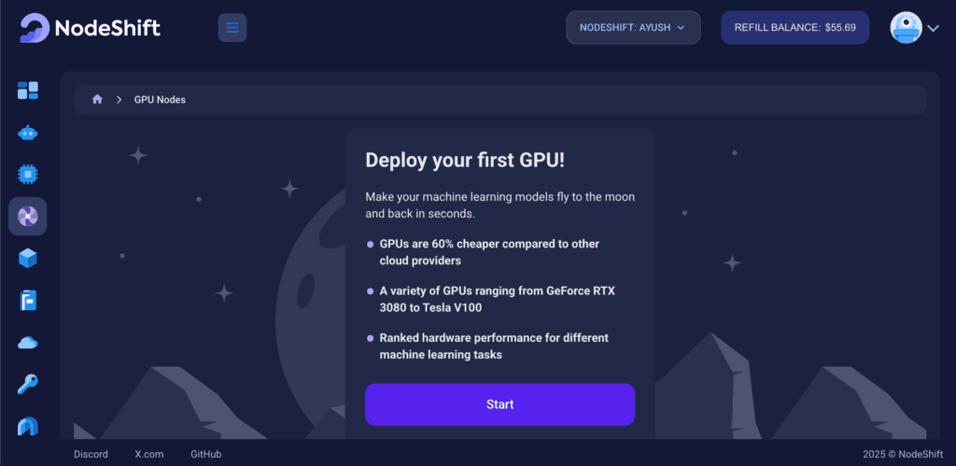
Task: Open the storage document icon in sidebar
Action: pyautogui.click(x=28, y=301)
